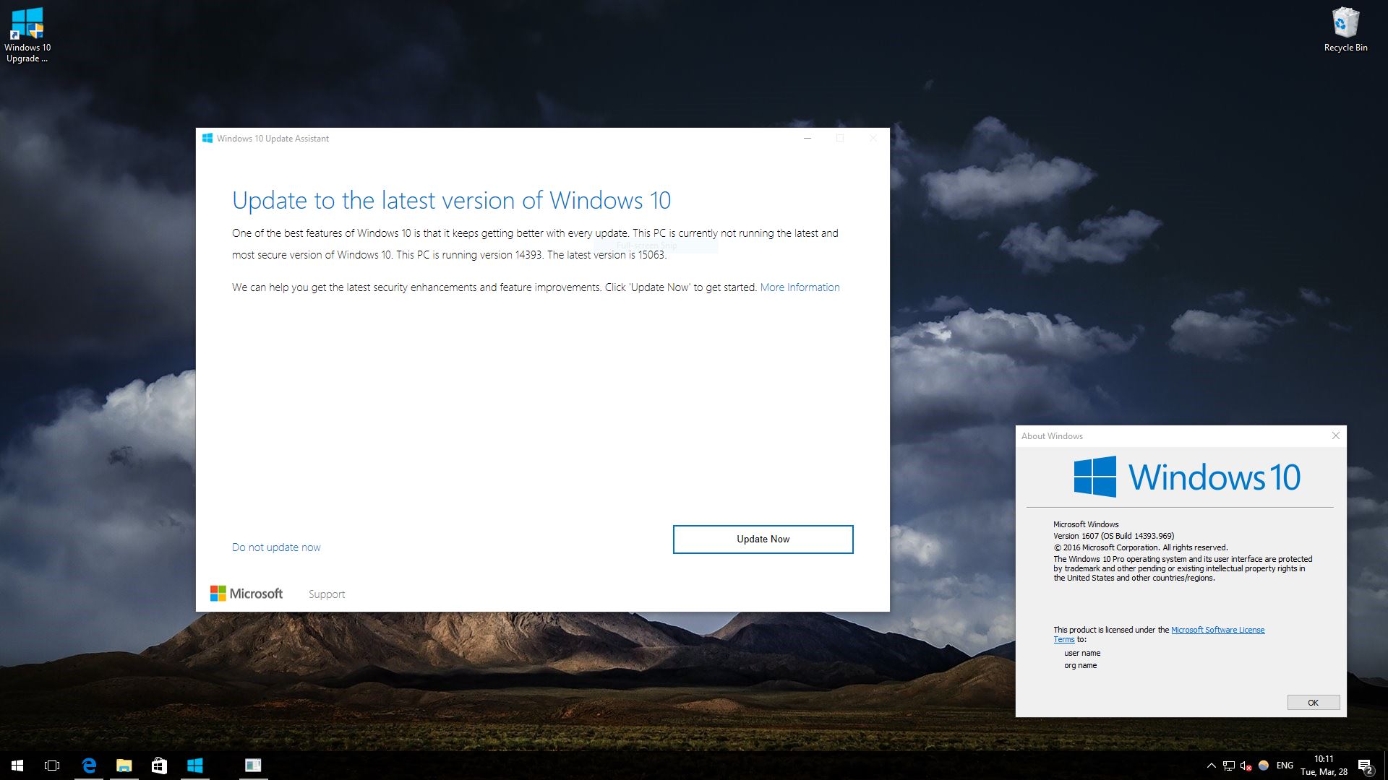Switch to the About Windows taskbar button
1388x780 pixels.
253,766
